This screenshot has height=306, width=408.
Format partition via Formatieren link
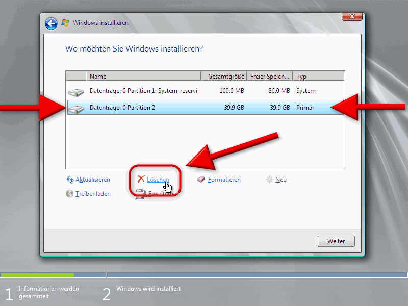coord(224,180)
